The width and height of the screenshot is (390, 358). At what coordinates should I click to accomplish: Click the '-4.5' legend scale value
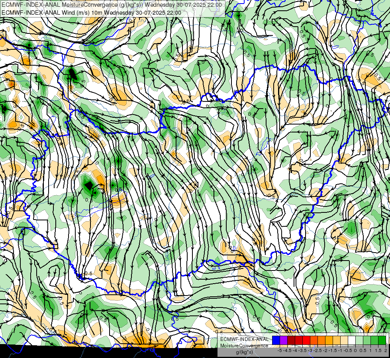[x=287, y=350]
